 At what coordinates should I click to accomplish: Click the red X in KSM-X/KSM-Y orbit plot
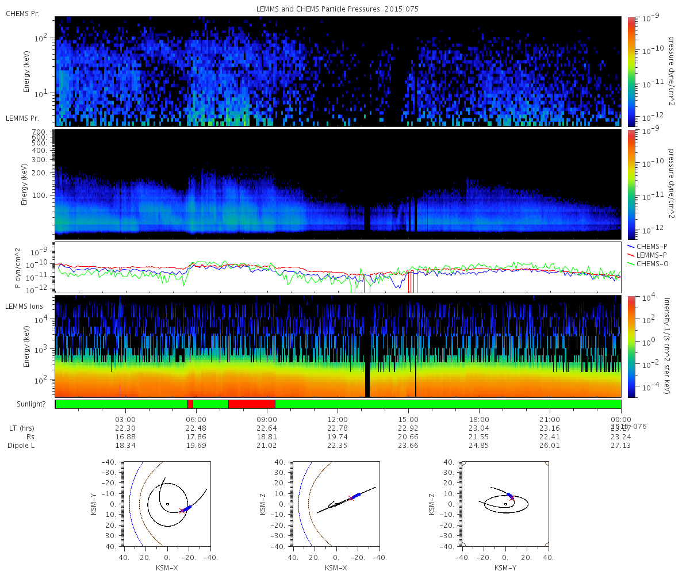coord(182,511)
